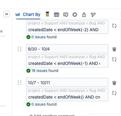This screenshot has width=121, height=116.
Task: Open the comment bubble icon tab
Action: coord(66,15)
